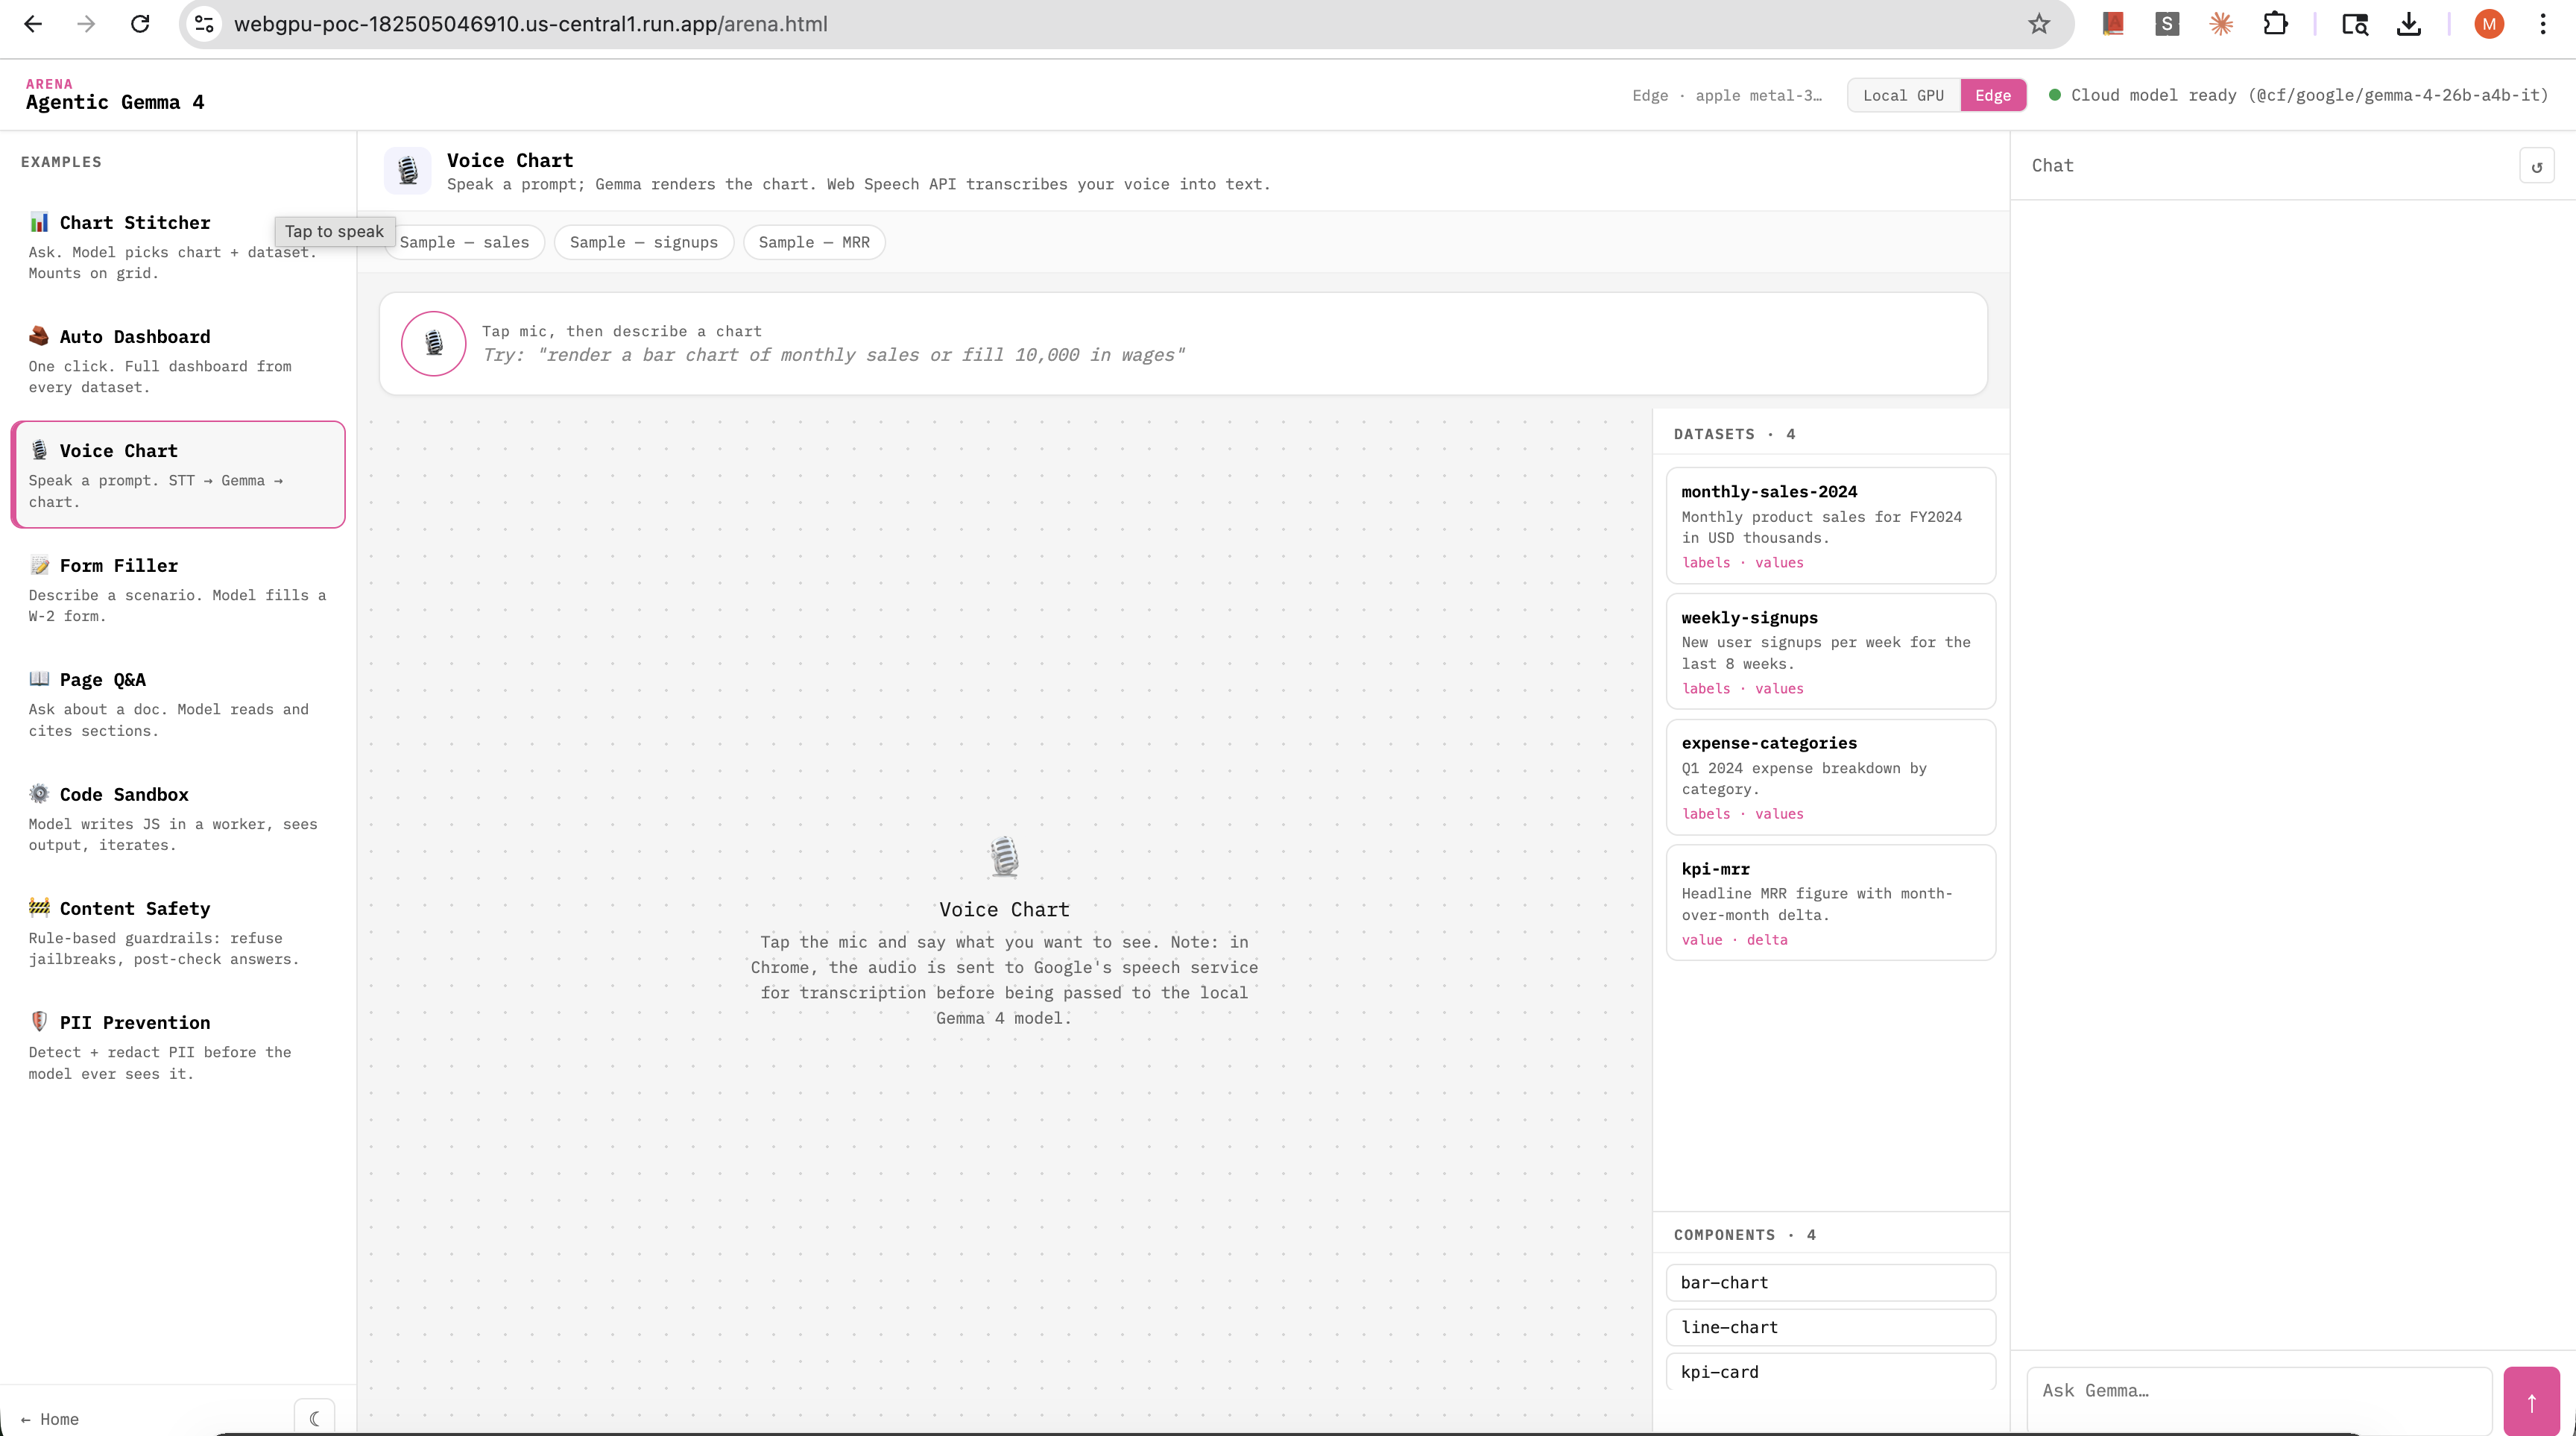Select the monthly-sales-2024 dataset card

[x=1830, y=525]
